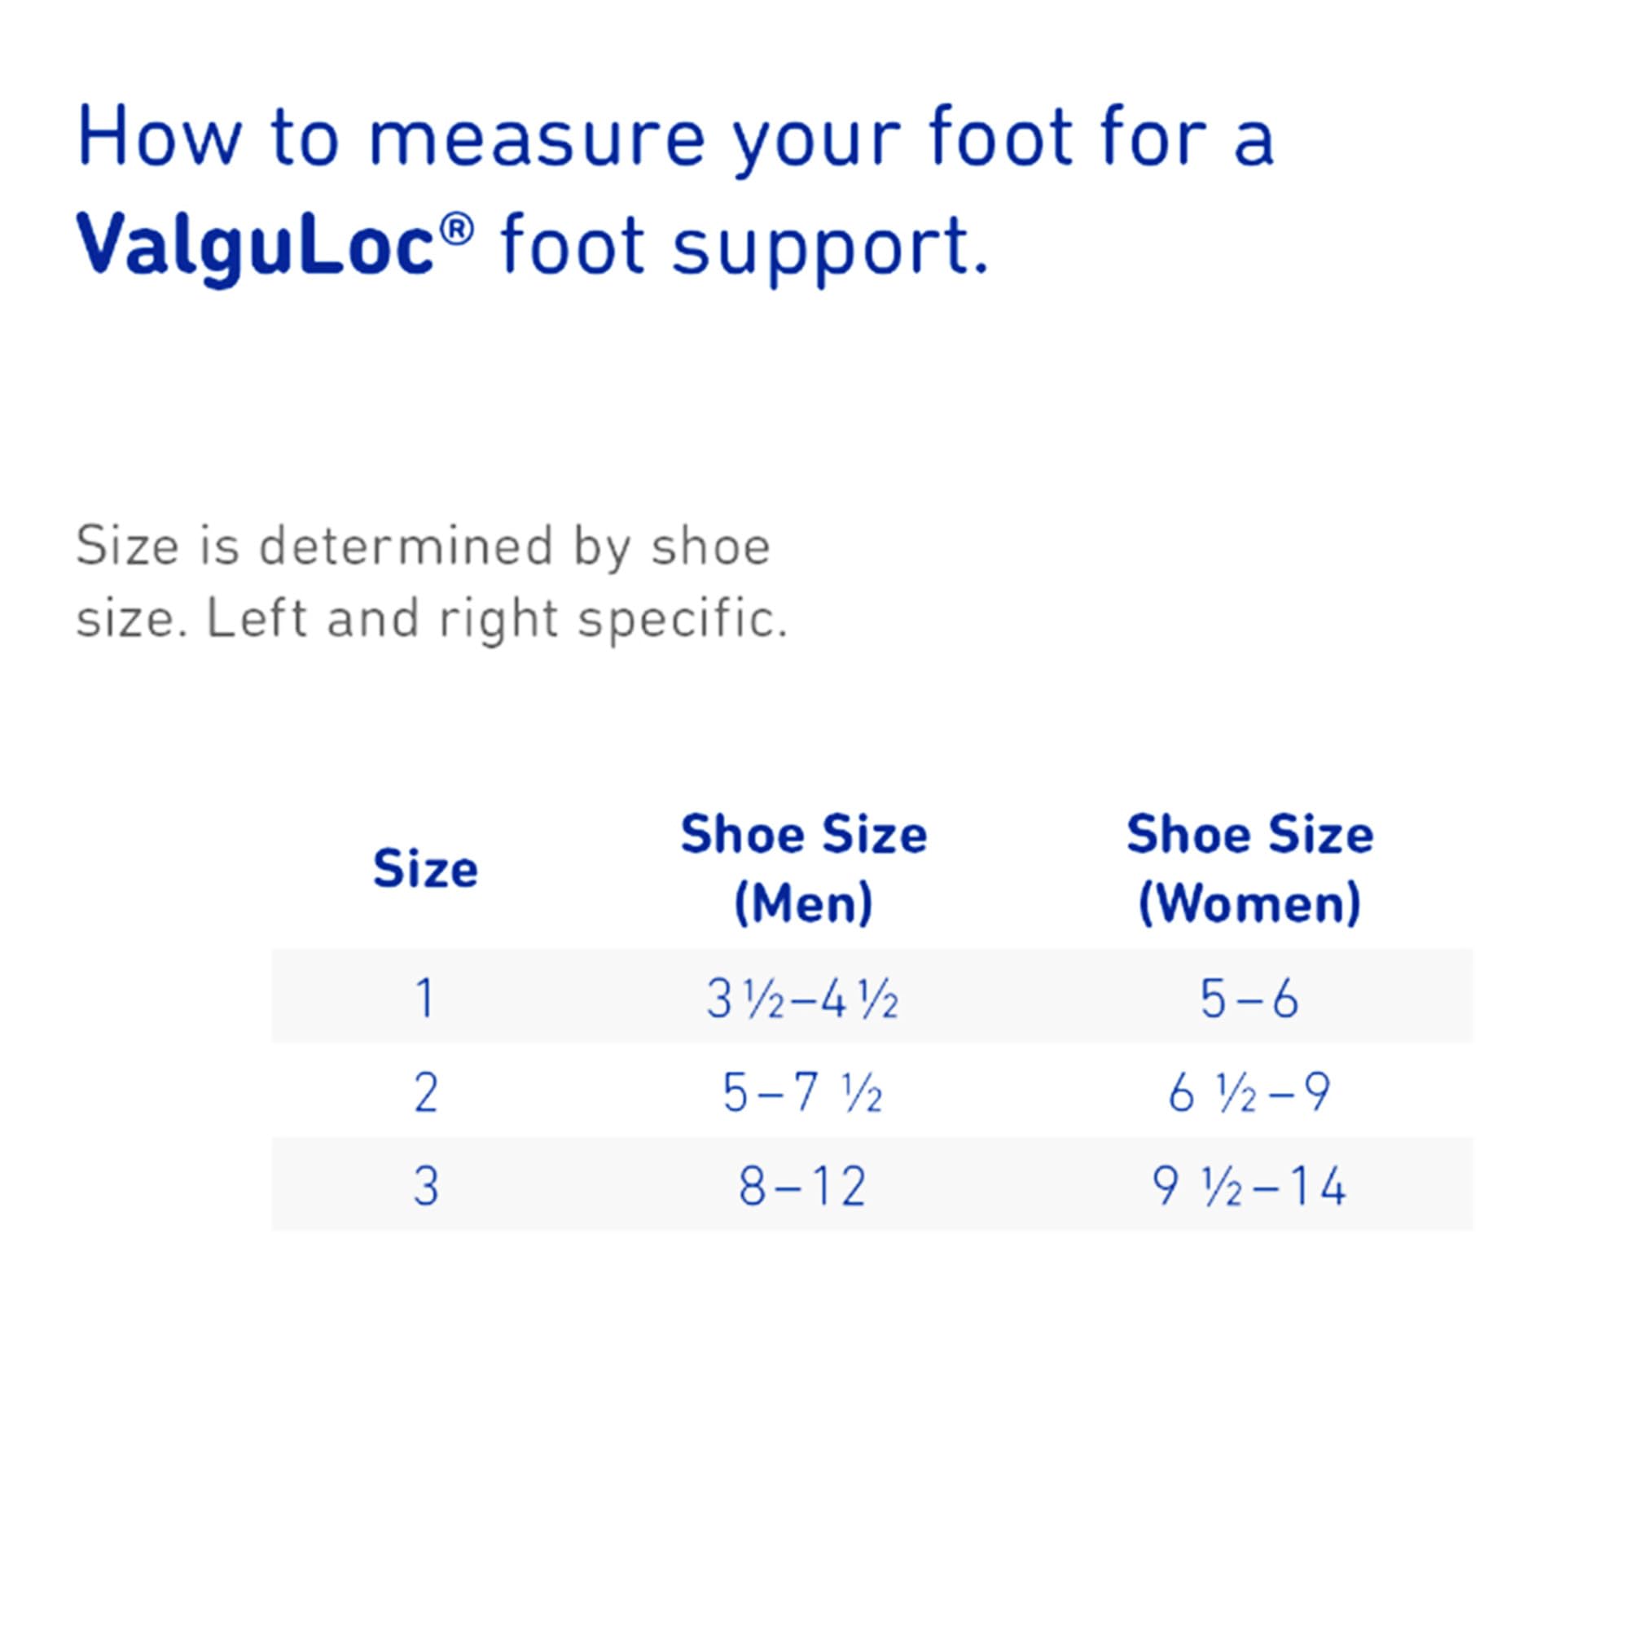Click the word 'measure' in the title
Screen dimensions: 1629x1629
pyautogui.click(x=536, y=139)
